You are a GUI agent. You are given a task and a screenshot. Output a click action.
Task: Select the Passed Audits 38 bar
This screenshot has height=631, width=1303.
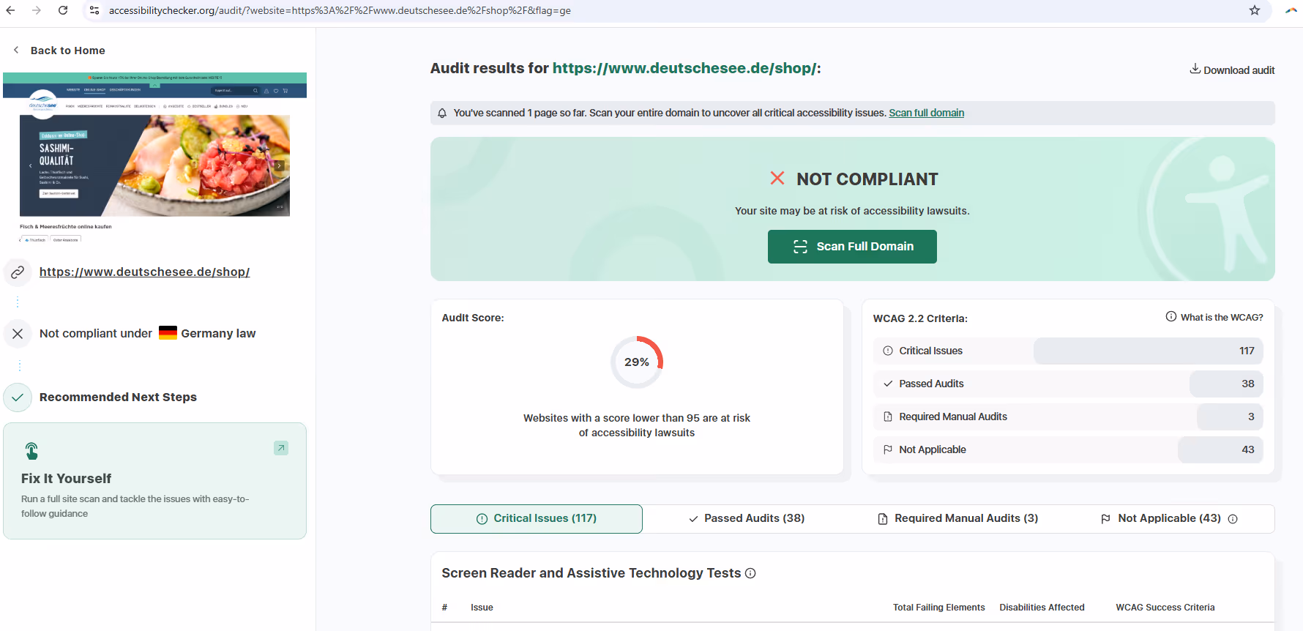click(x=1226, y=384)
